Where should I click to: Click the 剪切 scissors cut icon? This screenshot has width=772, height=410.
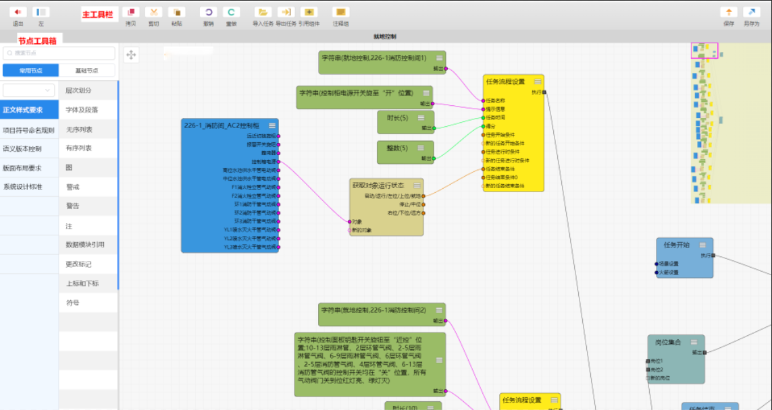153,12
